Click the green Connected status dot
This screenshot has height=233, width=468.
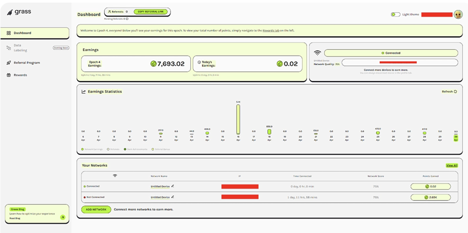pyautogui.click(x=85, y=187)
